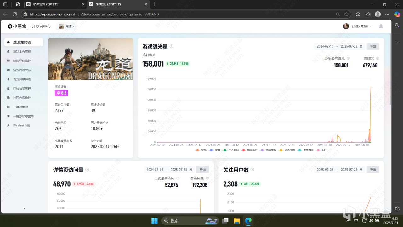Toggle the 搜索 series in chart legend
Viewport: 403px width, 227px height.
(215, 150)
